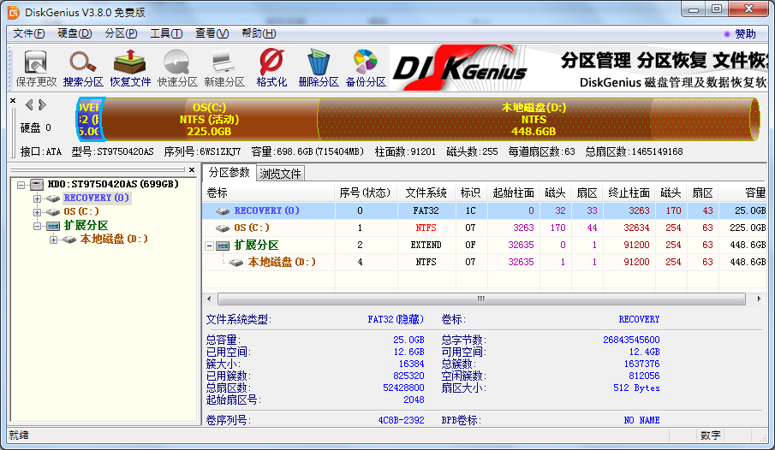Expand the 本地磁盘 (D:) tree node

53,240
